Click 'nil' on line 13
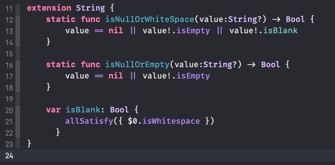The image size is (335, 165). (116, 31)
